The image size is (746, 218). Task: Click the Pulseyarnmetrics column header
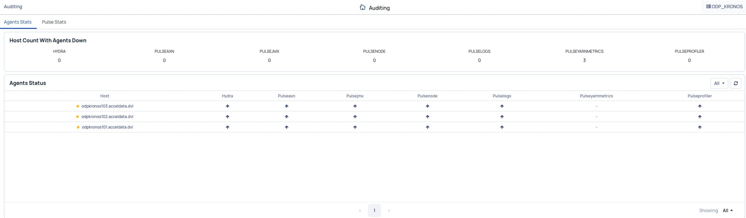coord(596,96)
